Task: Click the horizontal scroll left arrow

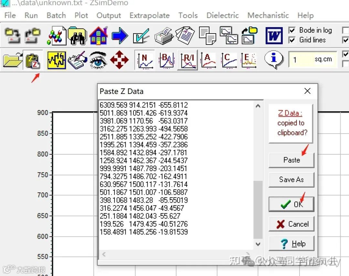Action: point(104,254)
